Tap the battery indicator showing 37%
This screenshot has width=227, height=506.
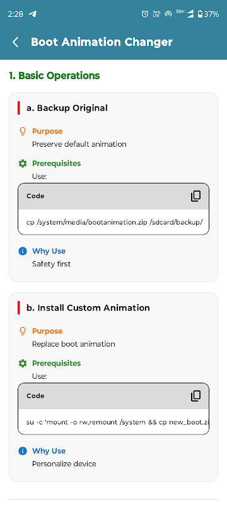tap(208, 14)
